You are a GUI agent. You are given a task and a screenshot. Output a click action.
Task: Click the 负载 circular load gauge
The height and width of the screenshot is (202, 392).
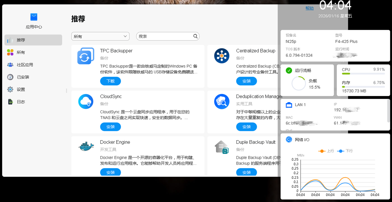299,83
